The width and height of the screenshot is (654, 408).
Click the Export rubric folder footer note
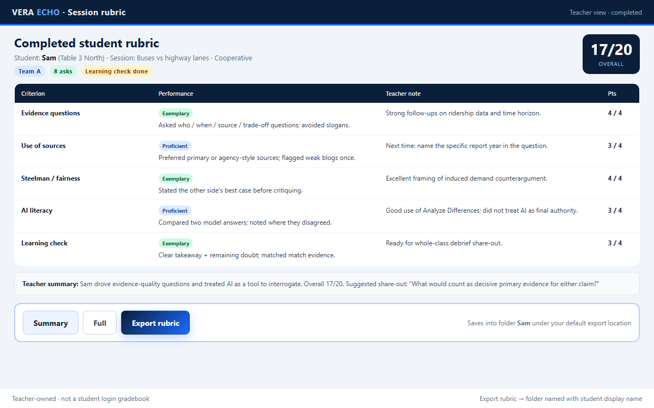[x=561, y=399]
